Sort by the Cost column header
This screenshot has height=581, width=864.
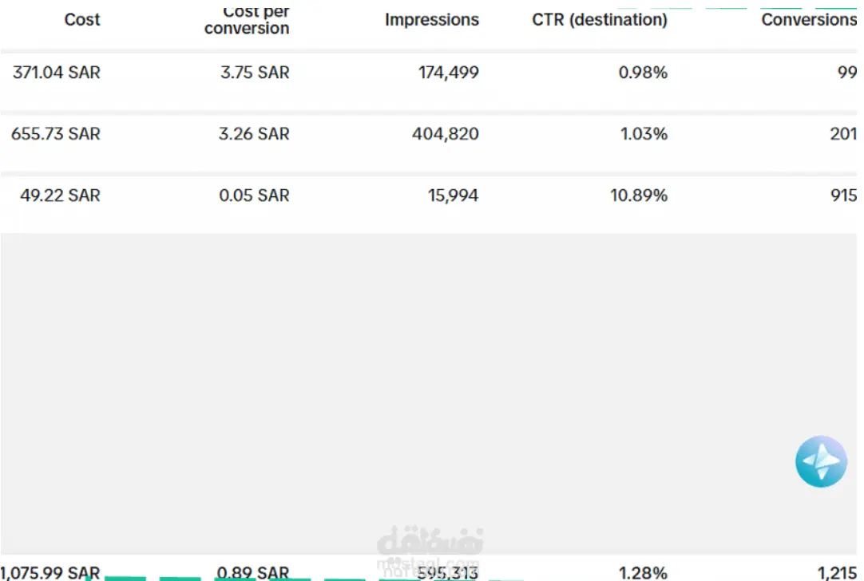point(82,19)
